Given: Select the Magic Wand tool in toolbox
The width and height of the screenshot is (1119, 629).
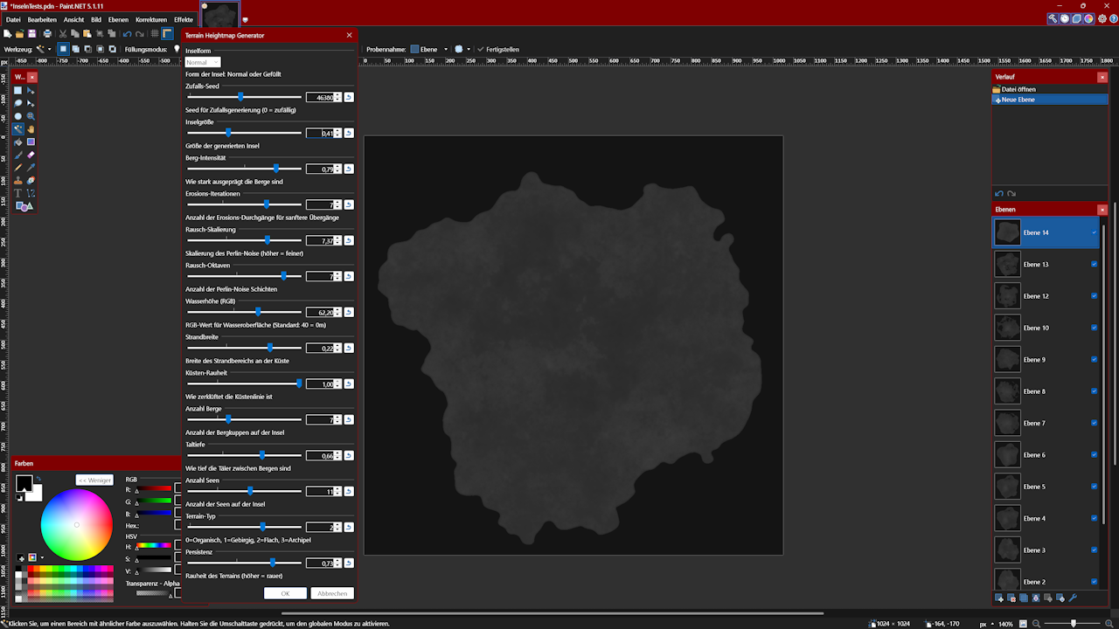Looking at the screenshot, I should [18, 128].
